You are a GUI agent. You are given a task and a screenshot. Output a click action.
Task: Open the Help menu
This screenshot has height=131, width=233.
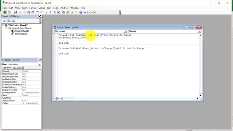click(83, 8)
